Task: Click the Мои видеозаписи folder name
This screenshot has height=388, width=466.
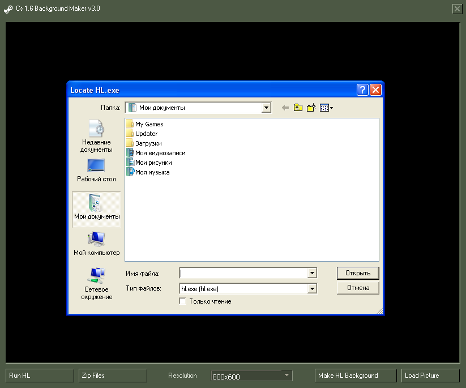Action: click(x=160, y=153)
